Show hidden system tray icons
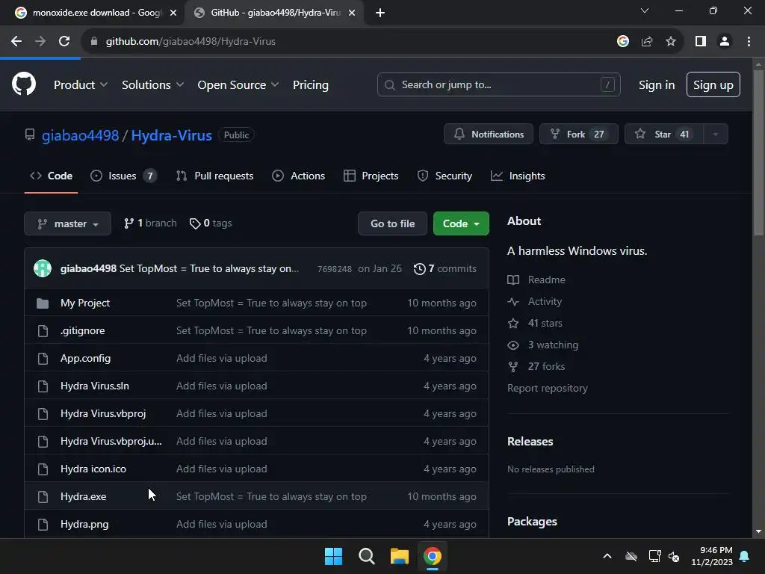This screenshot has height=574, width=765. (607, 556)
